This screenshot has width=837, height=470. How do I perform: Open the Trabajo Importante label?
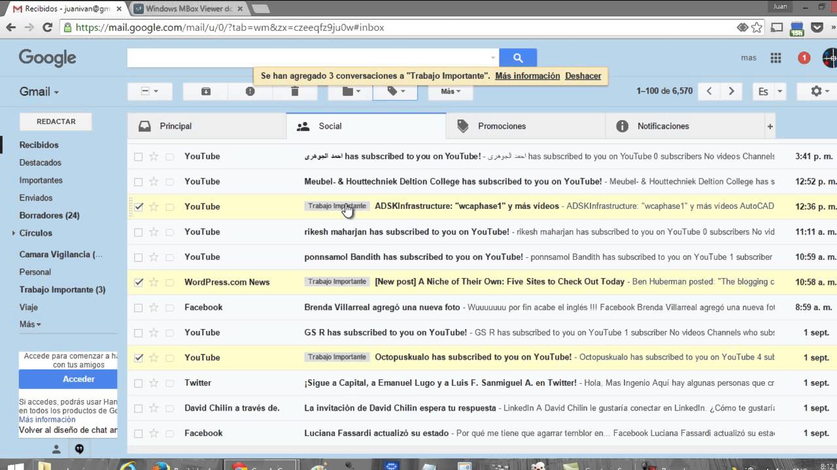tap(62, 290)
